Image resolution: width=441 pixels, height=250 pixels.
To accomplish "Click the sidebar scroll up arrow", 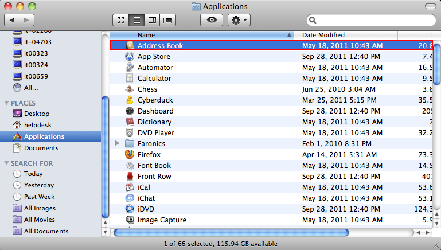I will [105, 223].
